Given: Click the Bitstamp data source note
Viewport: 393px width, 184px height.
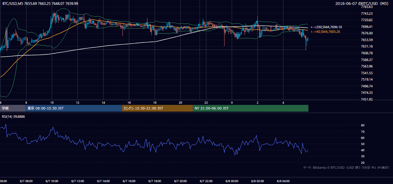Looking at the screenshot, I should (x=346, y=167).
